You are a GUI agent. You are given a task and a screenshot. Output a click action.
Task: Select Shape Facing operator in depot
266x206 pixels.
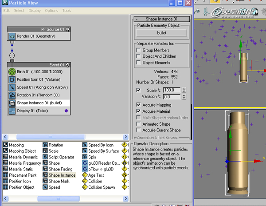[58, 169]
